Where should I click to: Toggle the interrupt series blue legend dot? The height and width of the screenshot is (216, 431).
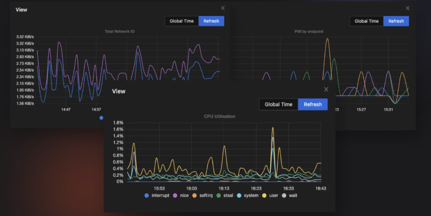(146, 196)
